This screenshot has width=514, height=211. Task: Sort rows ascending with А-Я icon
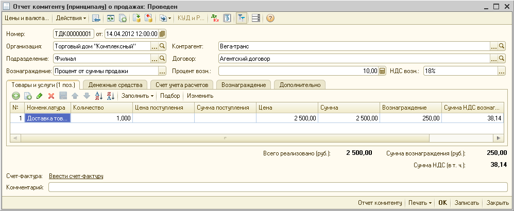[x=99, y=96]
